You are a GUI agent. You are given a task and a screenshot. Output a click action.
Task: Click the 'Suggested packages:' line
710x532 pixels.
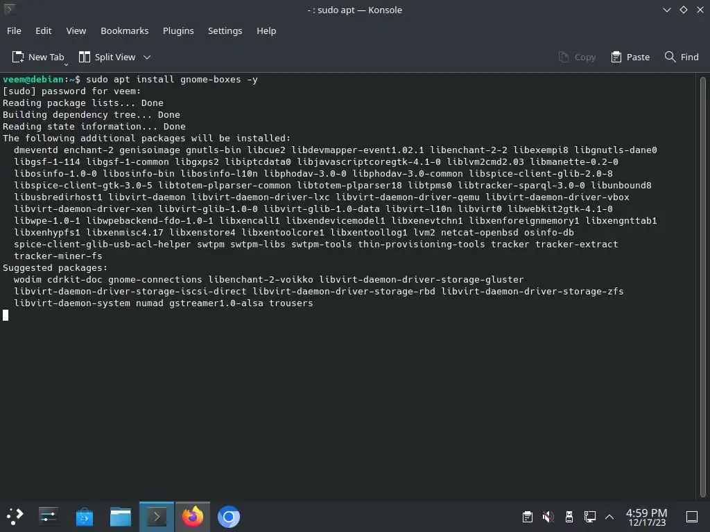coord(55,268)
